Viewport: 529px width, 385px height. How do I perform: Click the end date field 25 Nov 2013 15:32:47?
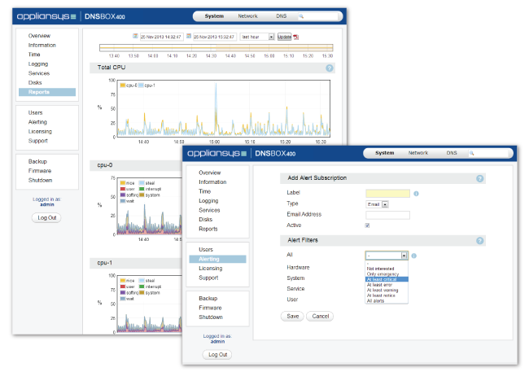215,37
